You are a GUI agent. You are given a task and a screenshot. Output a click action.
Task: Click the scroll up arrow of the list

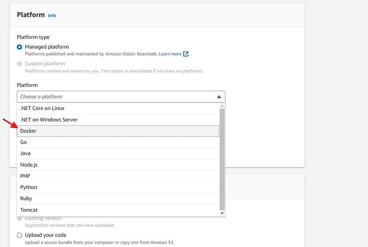pyautogui.click(x=222, y=106)
